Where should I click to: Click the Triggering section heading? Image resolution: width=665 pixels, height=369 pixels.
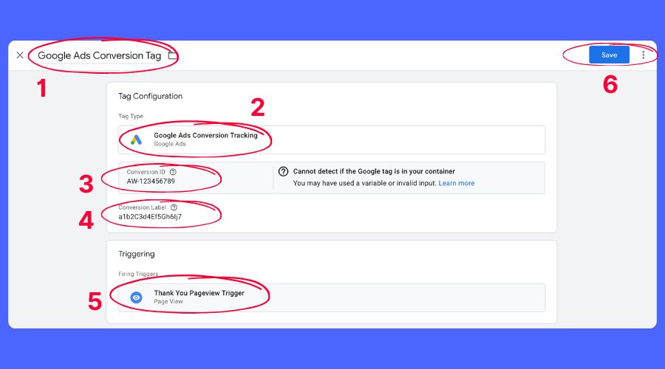(x=137, y=254)
